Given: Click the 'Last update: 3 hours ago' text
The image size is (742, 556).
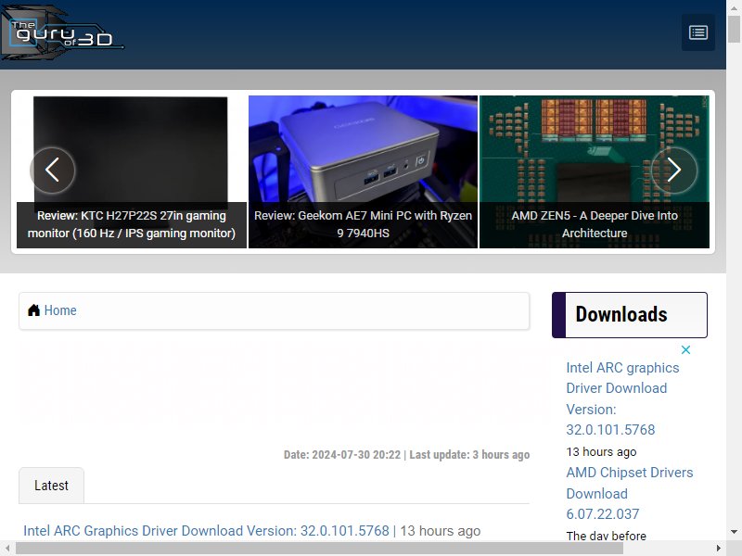Looking at the screenshot, I should (x=469, y=455).
